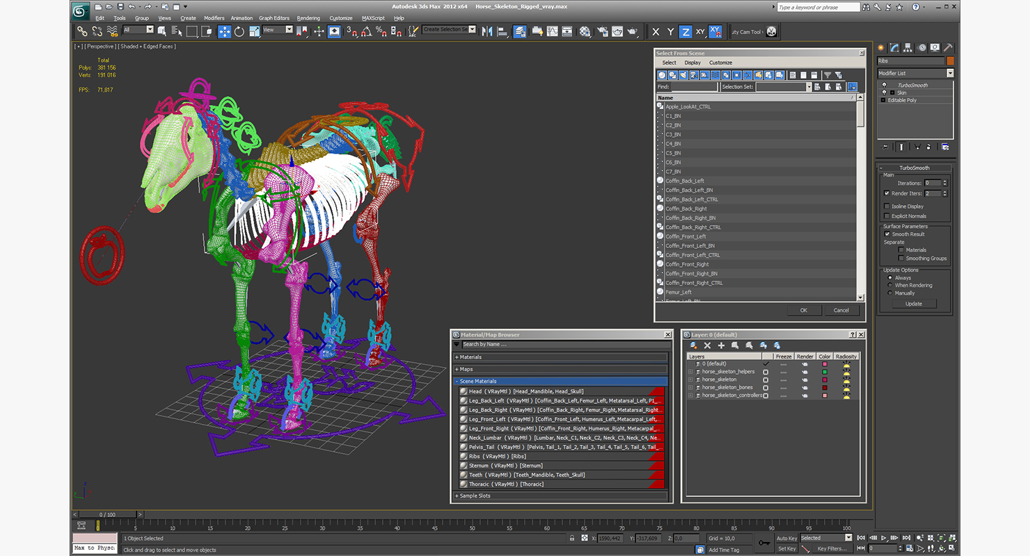The height and width of the screenshot is (556, 1030).
Task: Open the Animation menu
Action: click(241, 18)
